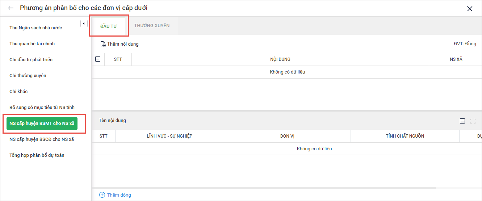
Task: Open Bổ sung có mục tiêu từ NS tỉnh
Action: (x=42, y=108)
